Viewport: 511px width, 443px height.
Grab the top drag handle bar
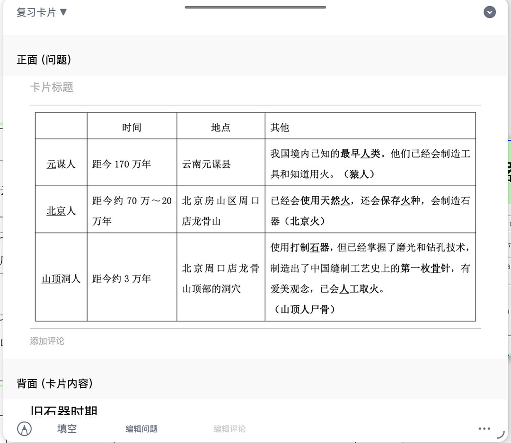[x=255, y=7]
